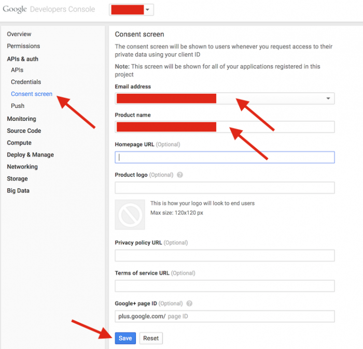363x349 pixels.
Task: Click the Google+ page ID help icon
Action: [189, 303]
